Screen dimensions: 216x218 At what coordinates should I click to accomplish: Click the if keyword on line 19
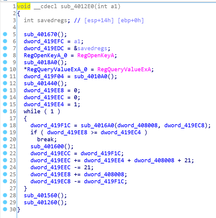[x=34, y=132]
